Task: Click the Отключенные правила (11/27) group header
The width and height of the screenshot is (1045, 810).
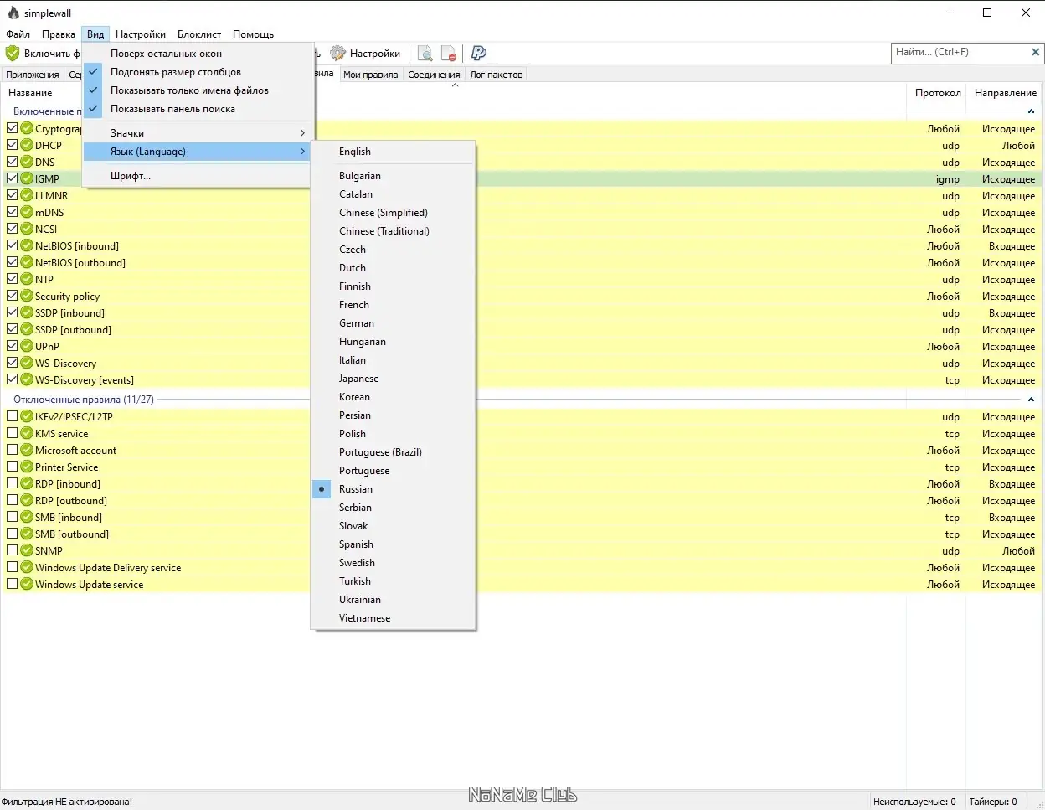Action: pyautogui.click(x=84, y=400)
